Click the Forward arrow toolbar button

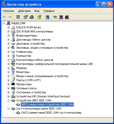pyautogui.click(x=10, y=17)
